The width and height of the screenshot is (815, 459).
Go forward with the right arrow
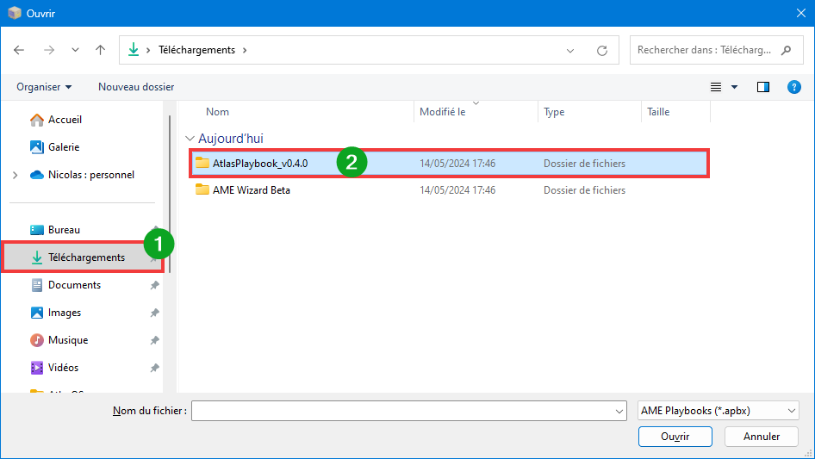[49, 50]
